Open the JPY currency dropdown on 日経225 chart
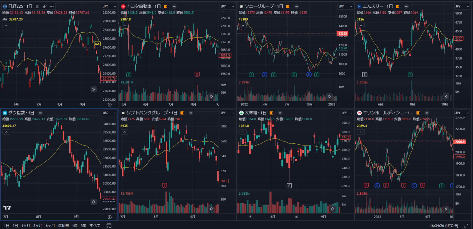This screenshot has width=473, height=229. (x=109, y=6)
